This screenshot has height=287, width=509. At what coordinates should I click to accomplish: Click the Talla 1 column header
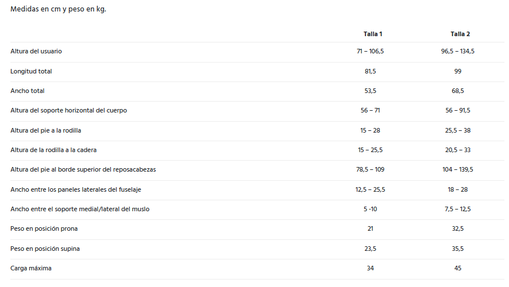tap(372, 34)
